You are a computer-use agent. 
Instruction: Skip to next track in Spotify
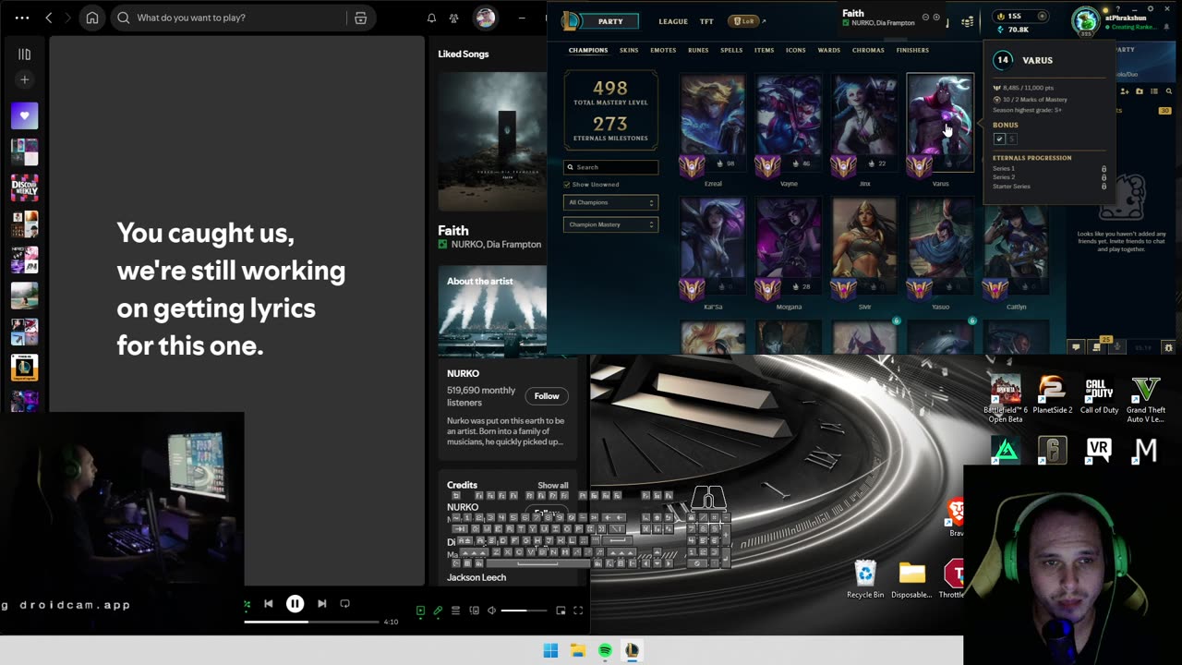(321, 604)
